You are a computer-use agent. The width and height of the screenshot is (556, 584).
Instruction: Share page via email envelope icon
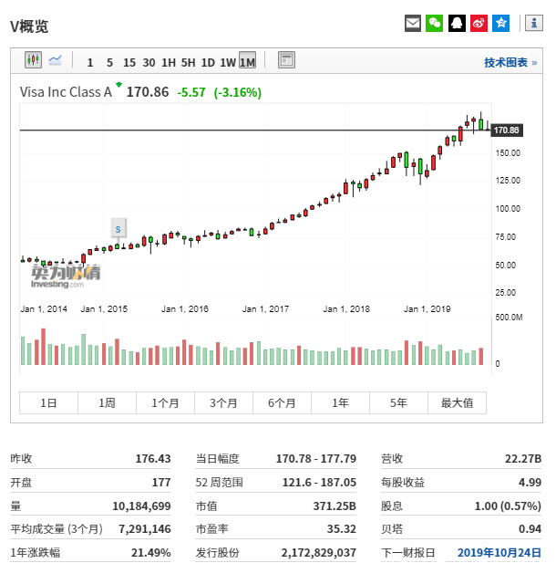[412, 24]
